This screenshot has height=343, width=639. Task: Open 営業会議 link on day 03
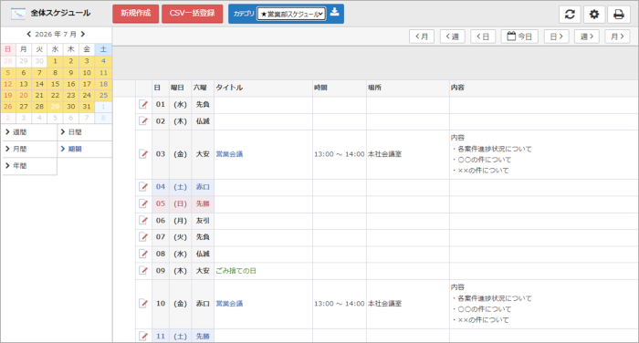pos(229,154)
